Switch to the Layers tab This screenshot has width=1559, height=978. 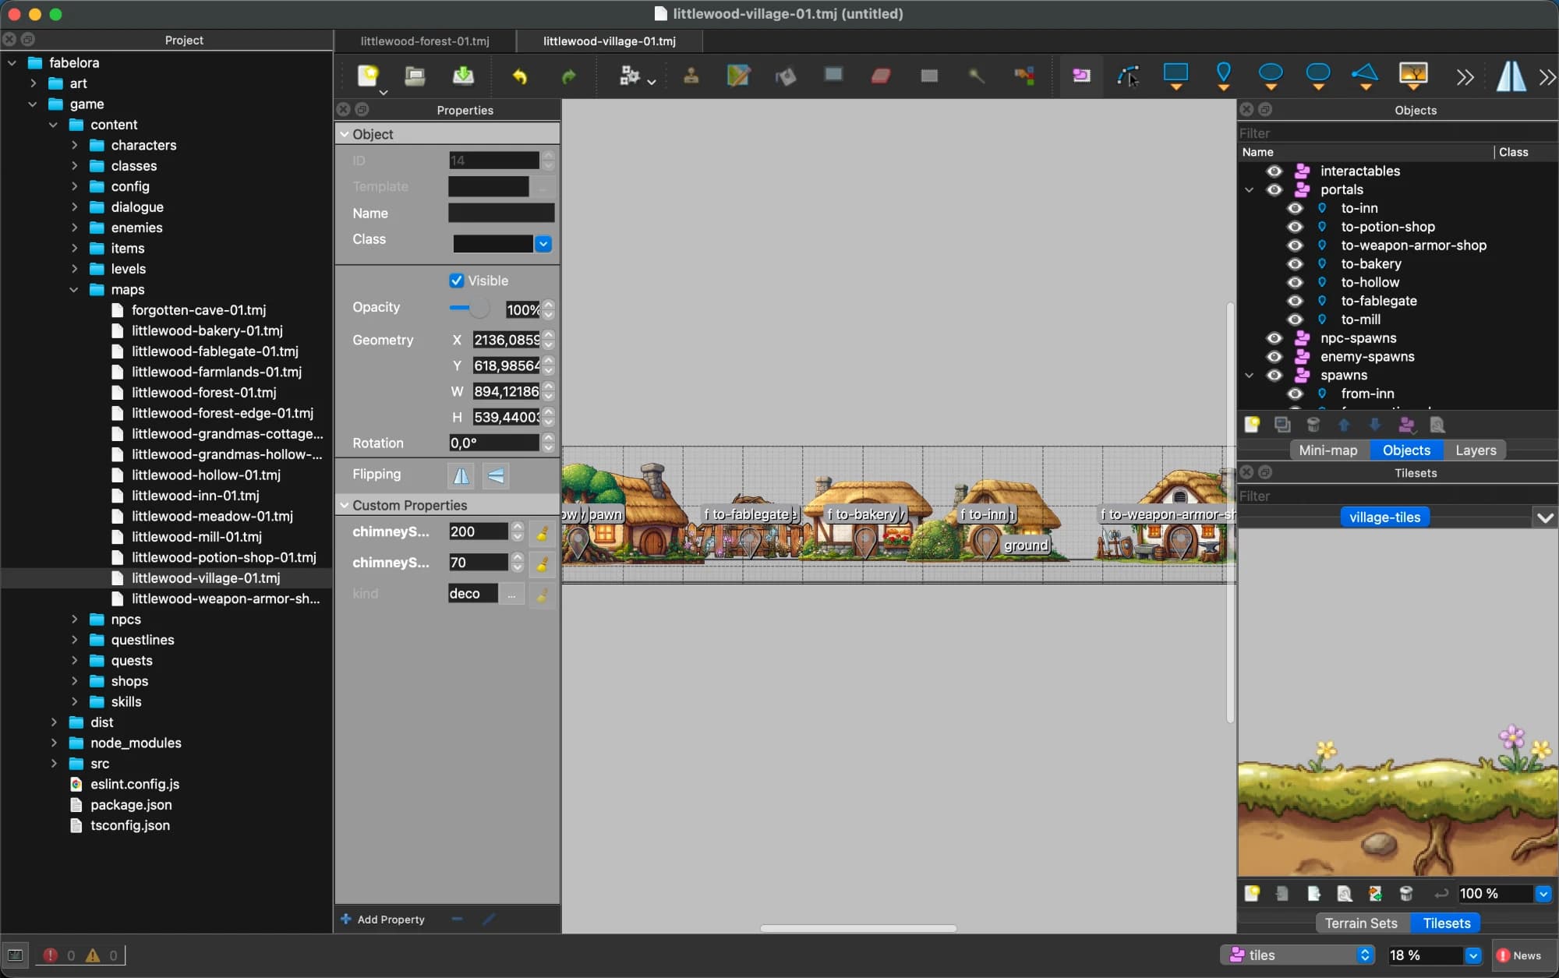coord(1475,450)
